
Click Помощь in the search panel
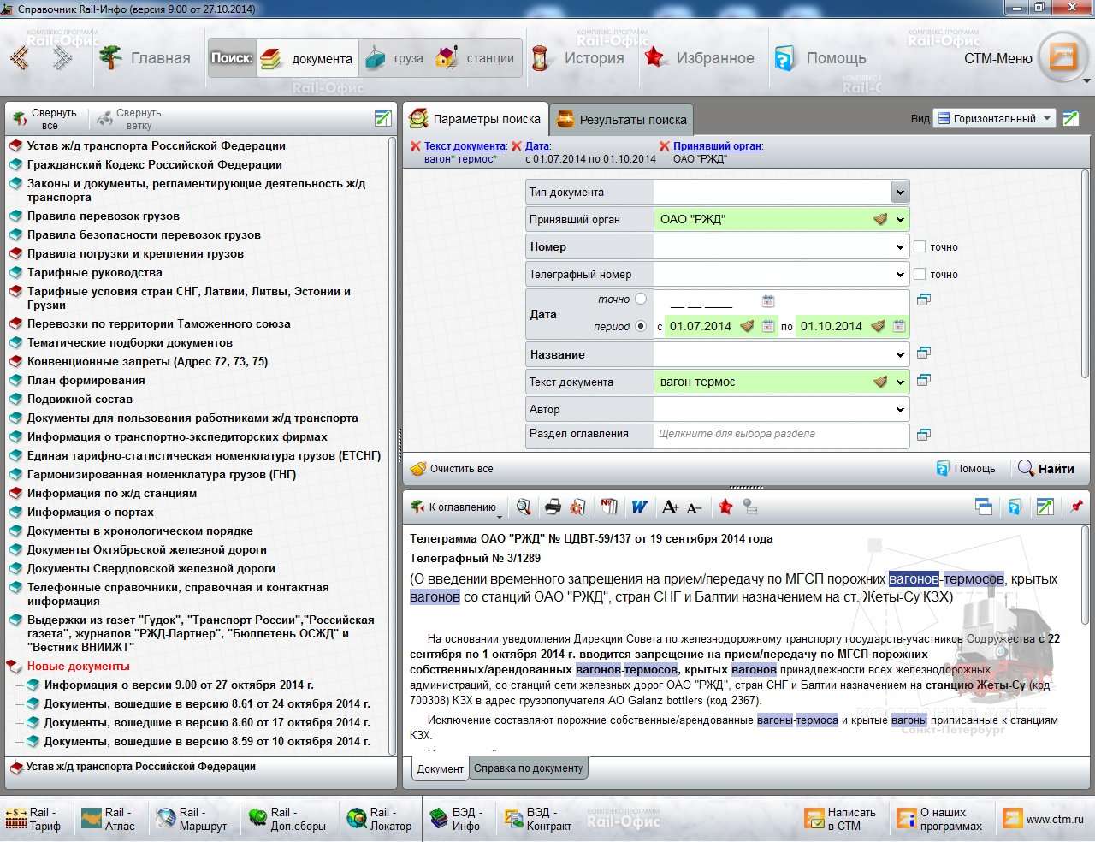966,468
